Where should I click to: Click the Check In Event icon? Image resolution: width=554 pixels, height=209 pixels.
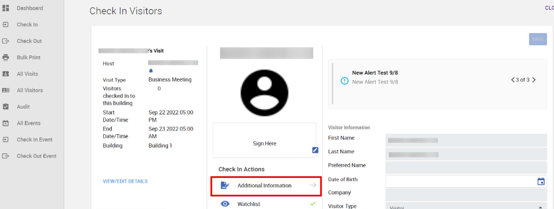point(6,140)
